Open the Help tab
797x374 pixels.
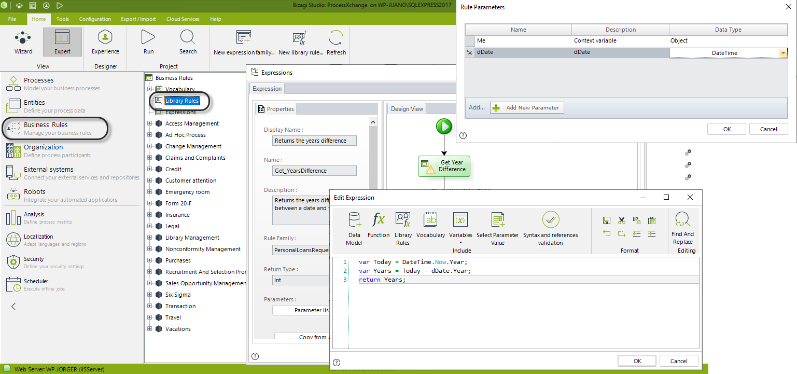216,19
